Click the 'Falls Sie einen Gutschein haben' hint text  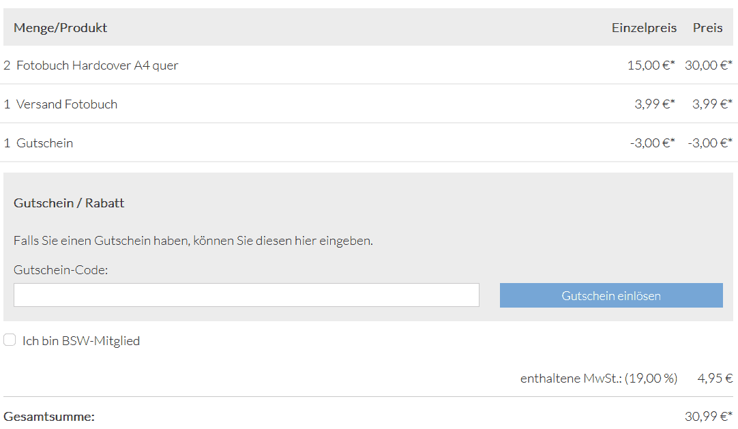[x=193, y=241]
